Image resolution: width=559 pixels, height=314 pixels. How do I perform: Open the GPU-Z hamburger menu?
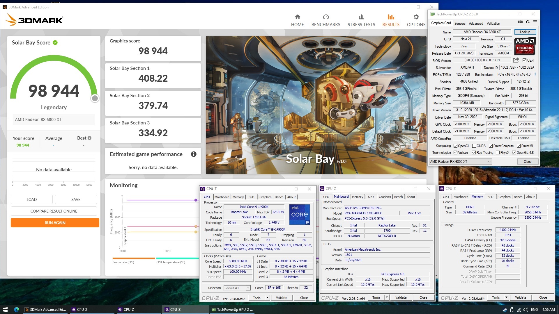[x=535, y=22]
